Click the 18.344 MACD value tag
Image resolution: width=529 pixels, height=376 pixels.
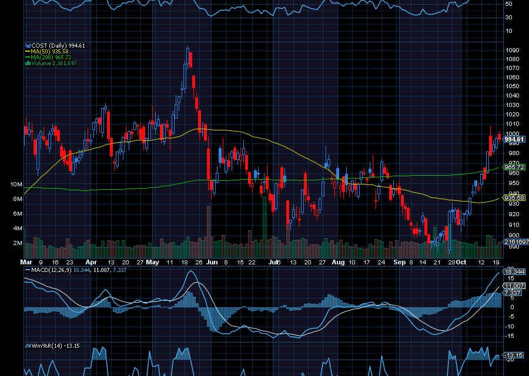pyautogui.click(x=514, y=272)
